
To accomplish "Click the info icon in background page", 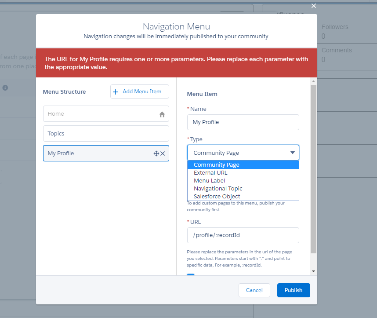I will coord(5,88).
